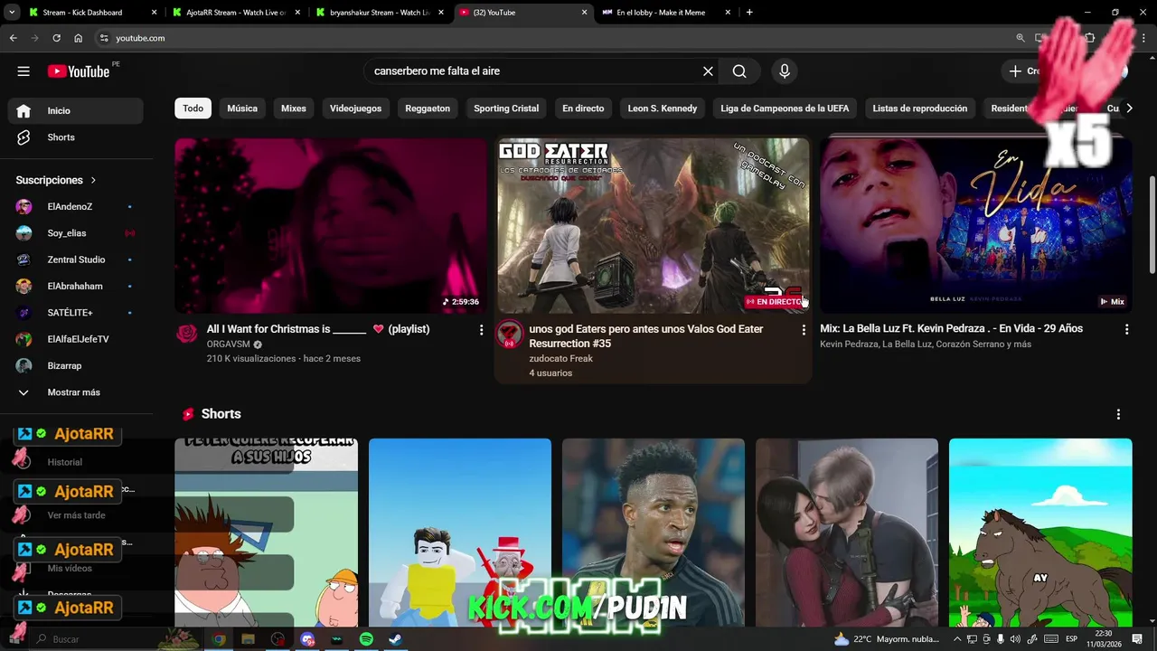This screenshot has height=651, width=1157.
Task: Open the Shorts section three-dot menu
Action: [x=1118, y=414]
